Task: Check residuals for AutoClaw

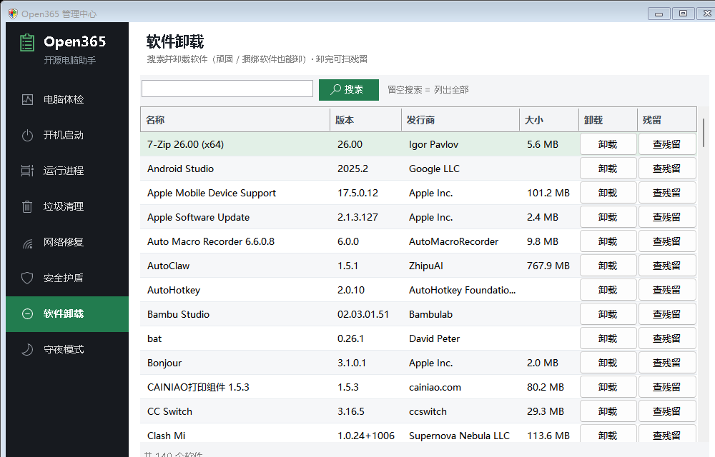Action: (x=667, y=266)
